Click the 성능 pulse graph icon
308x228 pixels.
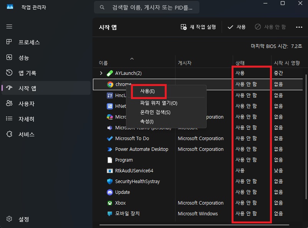coord(9,57)
